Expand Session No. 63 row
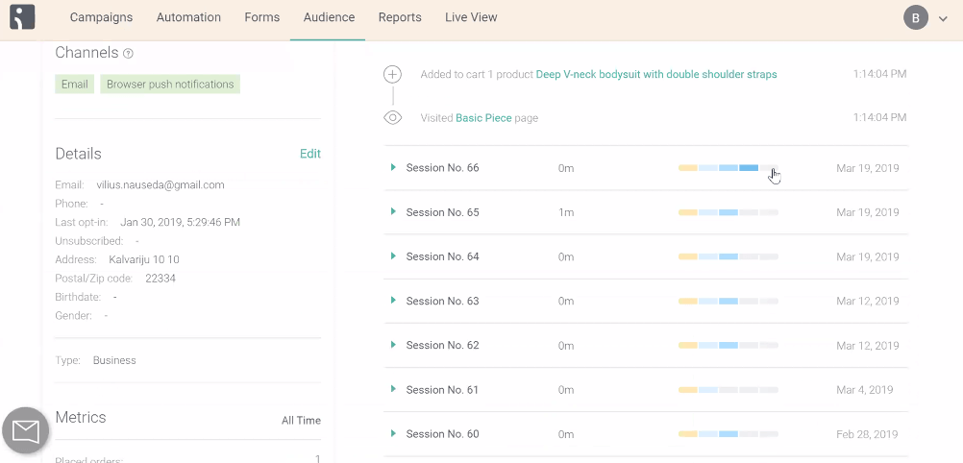Viewport: 963px width, 463px height. pyautogui.click(x=393, y=301)
